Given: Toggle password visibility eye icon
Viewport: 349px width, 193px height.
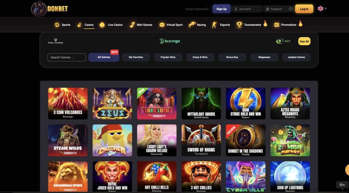Looking at the screenshot, I should [290, 9].
